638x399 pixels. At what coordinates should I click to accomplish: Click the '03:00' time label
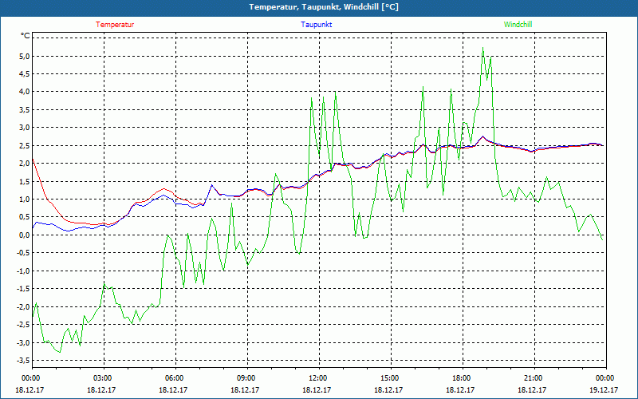click(x=104, y=378)
